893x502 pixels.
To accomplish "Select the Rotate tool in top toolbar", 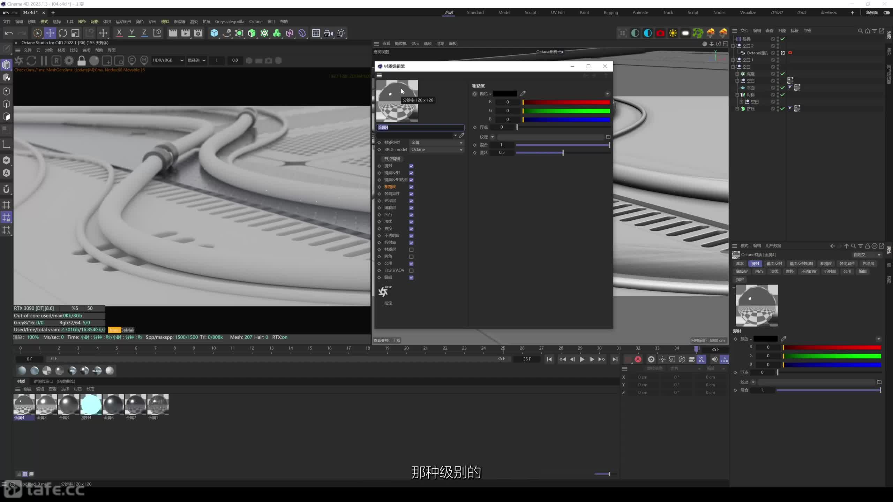I will tap(63, 33).
